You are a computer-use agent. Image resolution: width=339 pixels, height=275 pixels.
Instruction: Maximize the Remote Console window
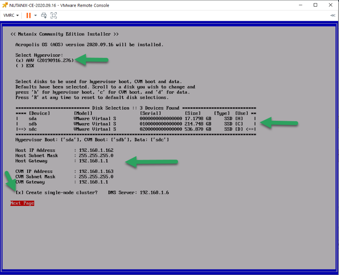315,5
